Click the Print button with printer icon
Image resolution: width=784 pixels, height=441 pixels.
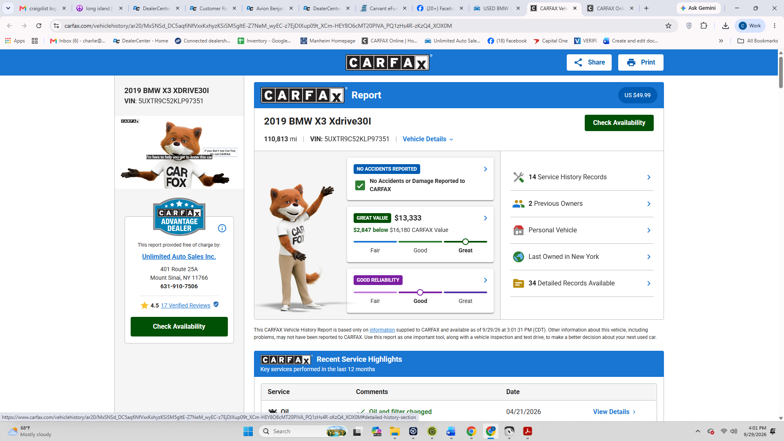point(640,62)
